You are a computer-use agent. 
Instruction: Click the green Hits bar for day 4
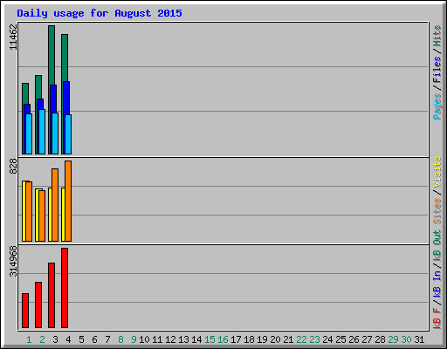[x=65, y=58]
